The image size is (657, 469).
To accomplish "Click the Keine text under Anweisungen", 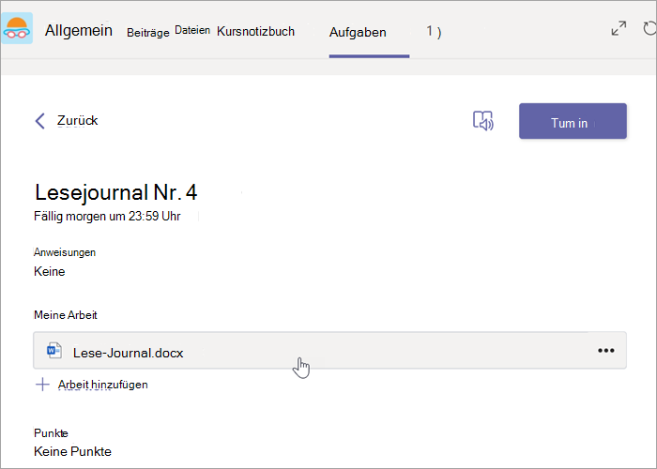I will pyautogui.click(x=50, y=271).
